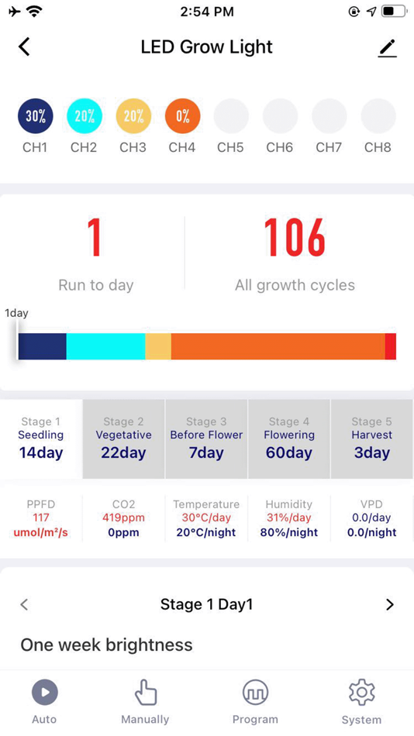Open the Manually hand icon

pos(145,692)
